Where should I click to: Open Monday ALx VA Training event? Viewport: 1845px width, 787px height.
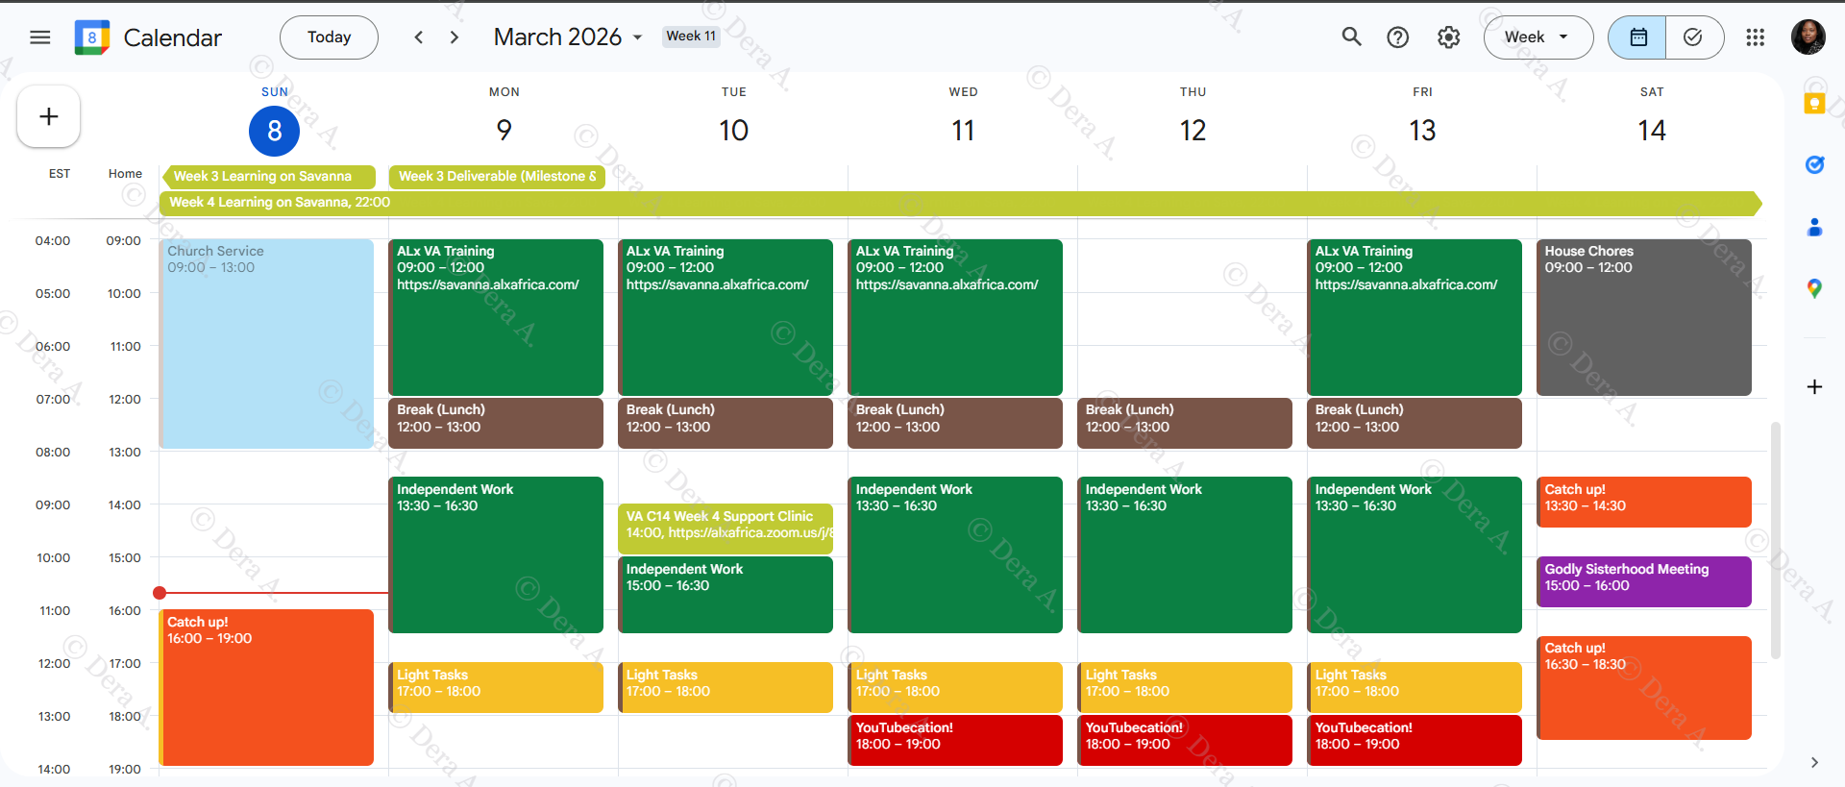coord(496,317)
